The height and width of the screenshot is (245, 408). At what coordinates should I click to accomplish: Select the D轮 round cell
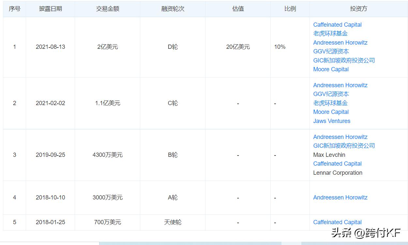click(173, 47)
